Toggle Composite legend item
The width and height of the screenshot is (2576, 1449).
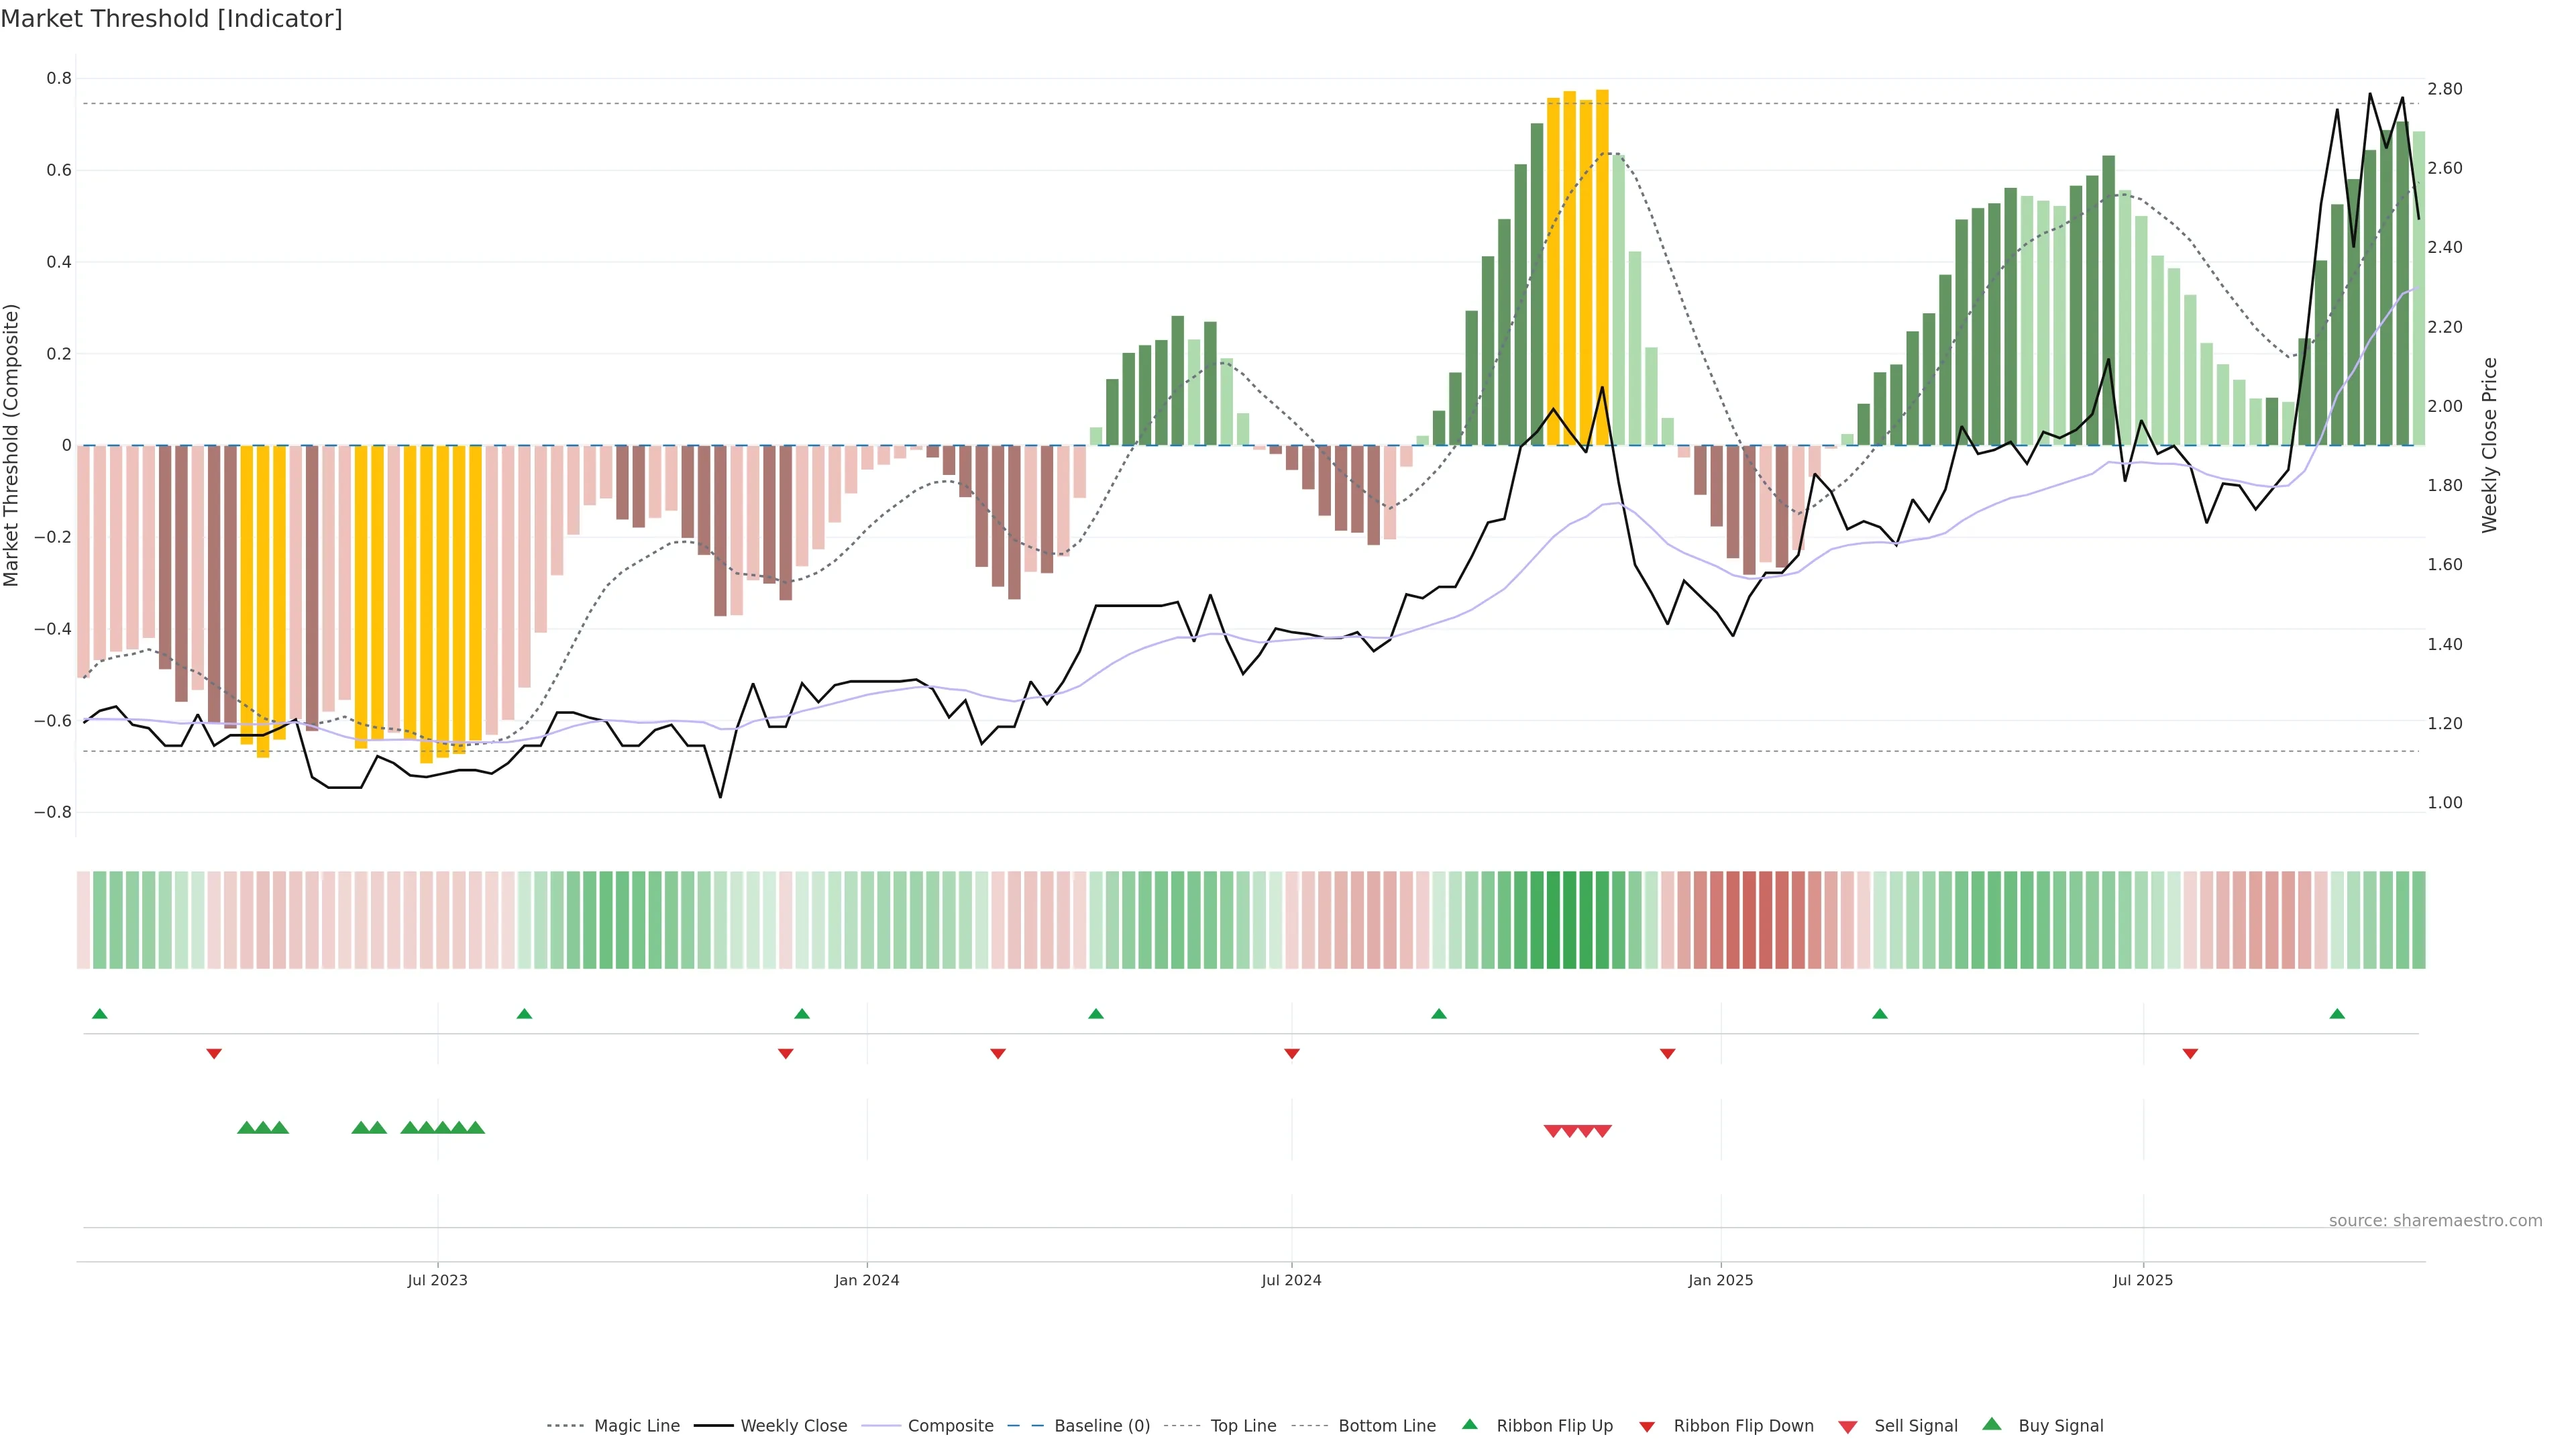(950, 1426)
